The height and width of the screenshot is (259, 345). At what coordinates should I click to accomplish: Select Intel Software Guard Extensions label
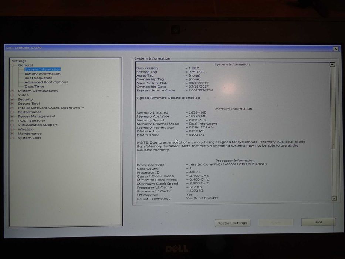tap(51, 108)
